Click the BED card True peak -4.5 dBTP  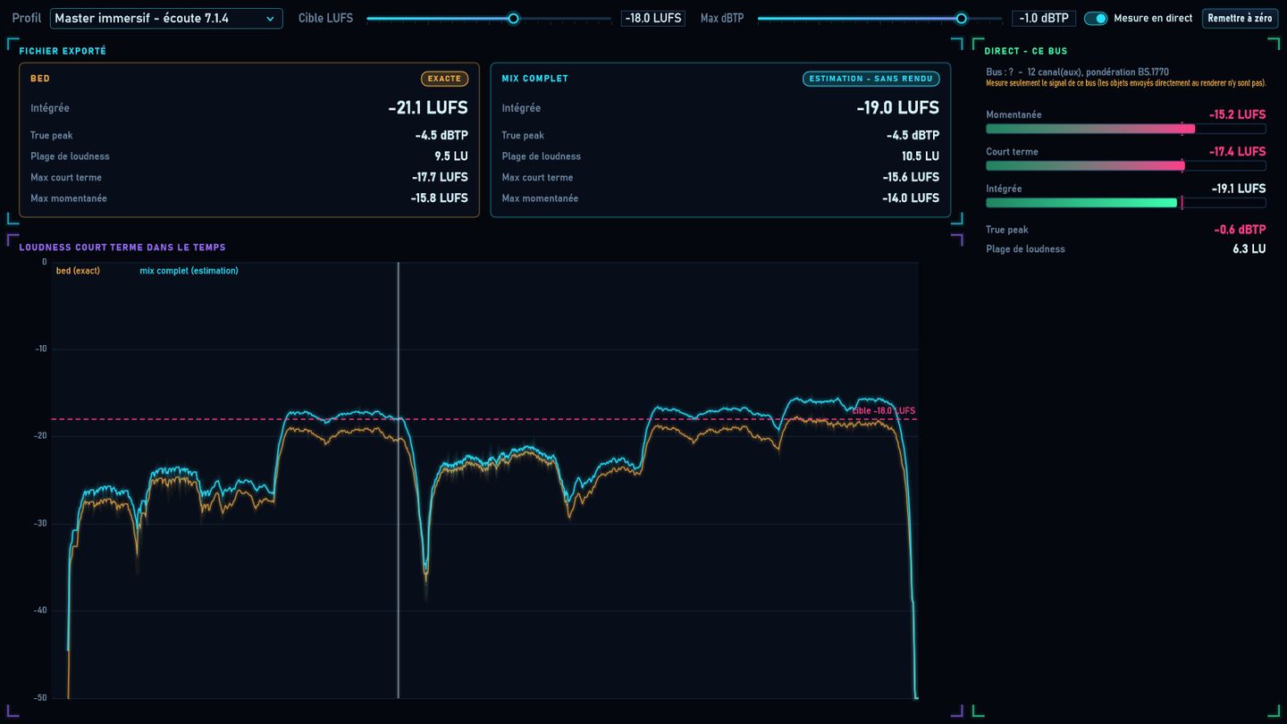pos(442,136)
